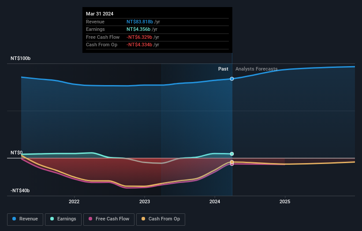Screen dimensions: 362x231
Task: Click the NT$4.356b earnings value
Action: (138, 29)
